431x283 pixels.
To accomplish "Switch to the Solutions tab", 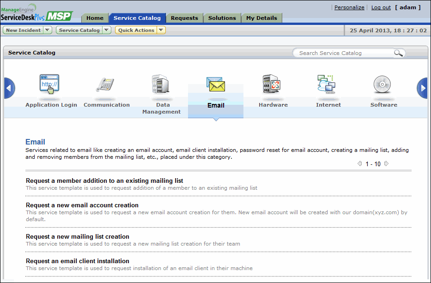I will (222, 18).
